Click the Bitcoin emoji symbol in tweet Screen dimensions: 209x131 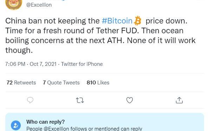pyautogui.click(x=137, y=21)
